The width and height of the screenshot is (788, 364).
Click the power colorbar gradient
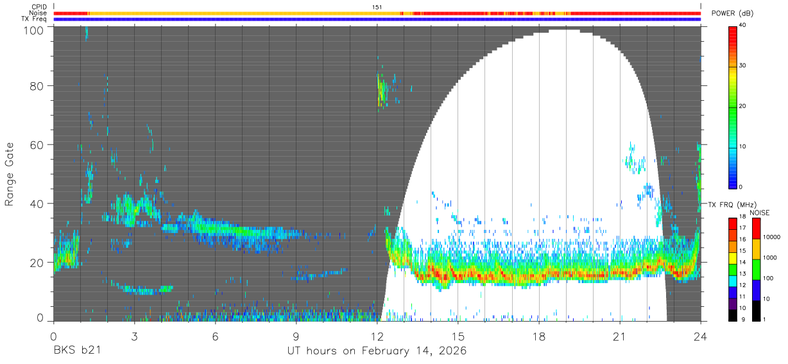[x=733, y=107]
